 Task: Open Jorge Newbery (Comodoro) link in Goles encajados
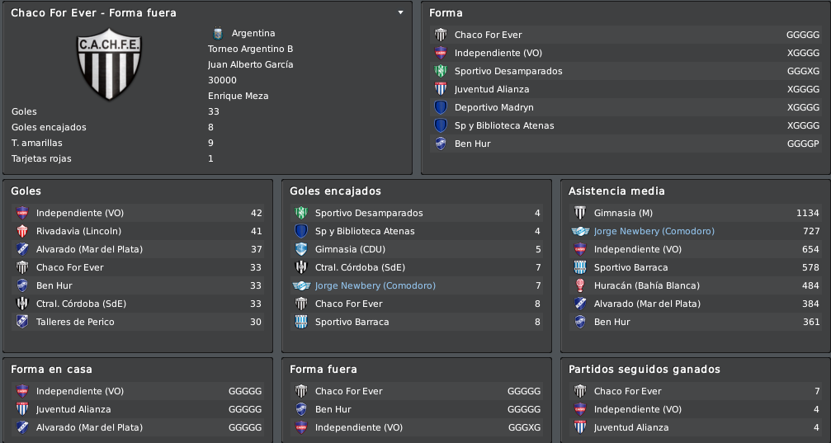point(375,285)
